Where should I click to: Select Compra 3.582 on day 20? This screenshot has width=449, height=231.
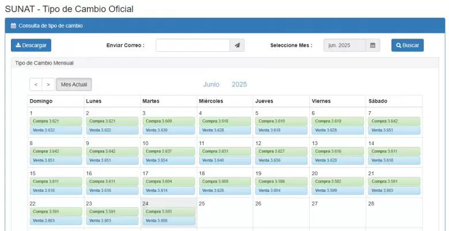click(337, 181)
